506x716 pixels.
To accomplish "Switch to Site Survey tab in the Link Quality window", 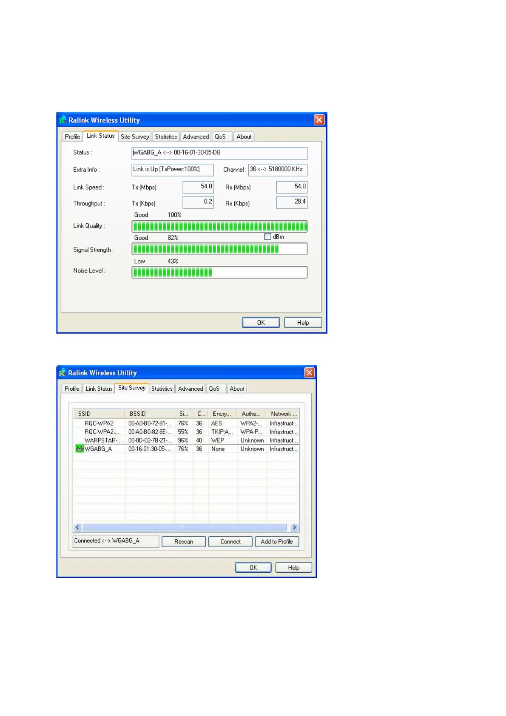I will coord(135,136).
